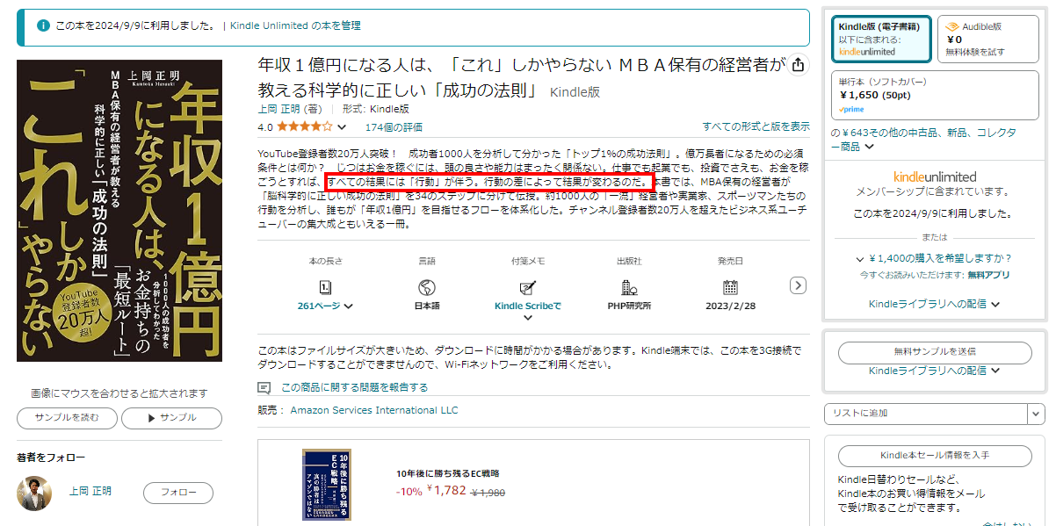Click the publication date calendar icon
The width and height of the screenshot is (1056, 526).
[x=730, y=286]
